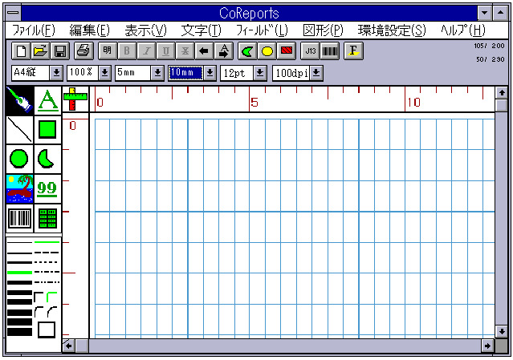Select the palm tree picture tool

tap(19, 188)
